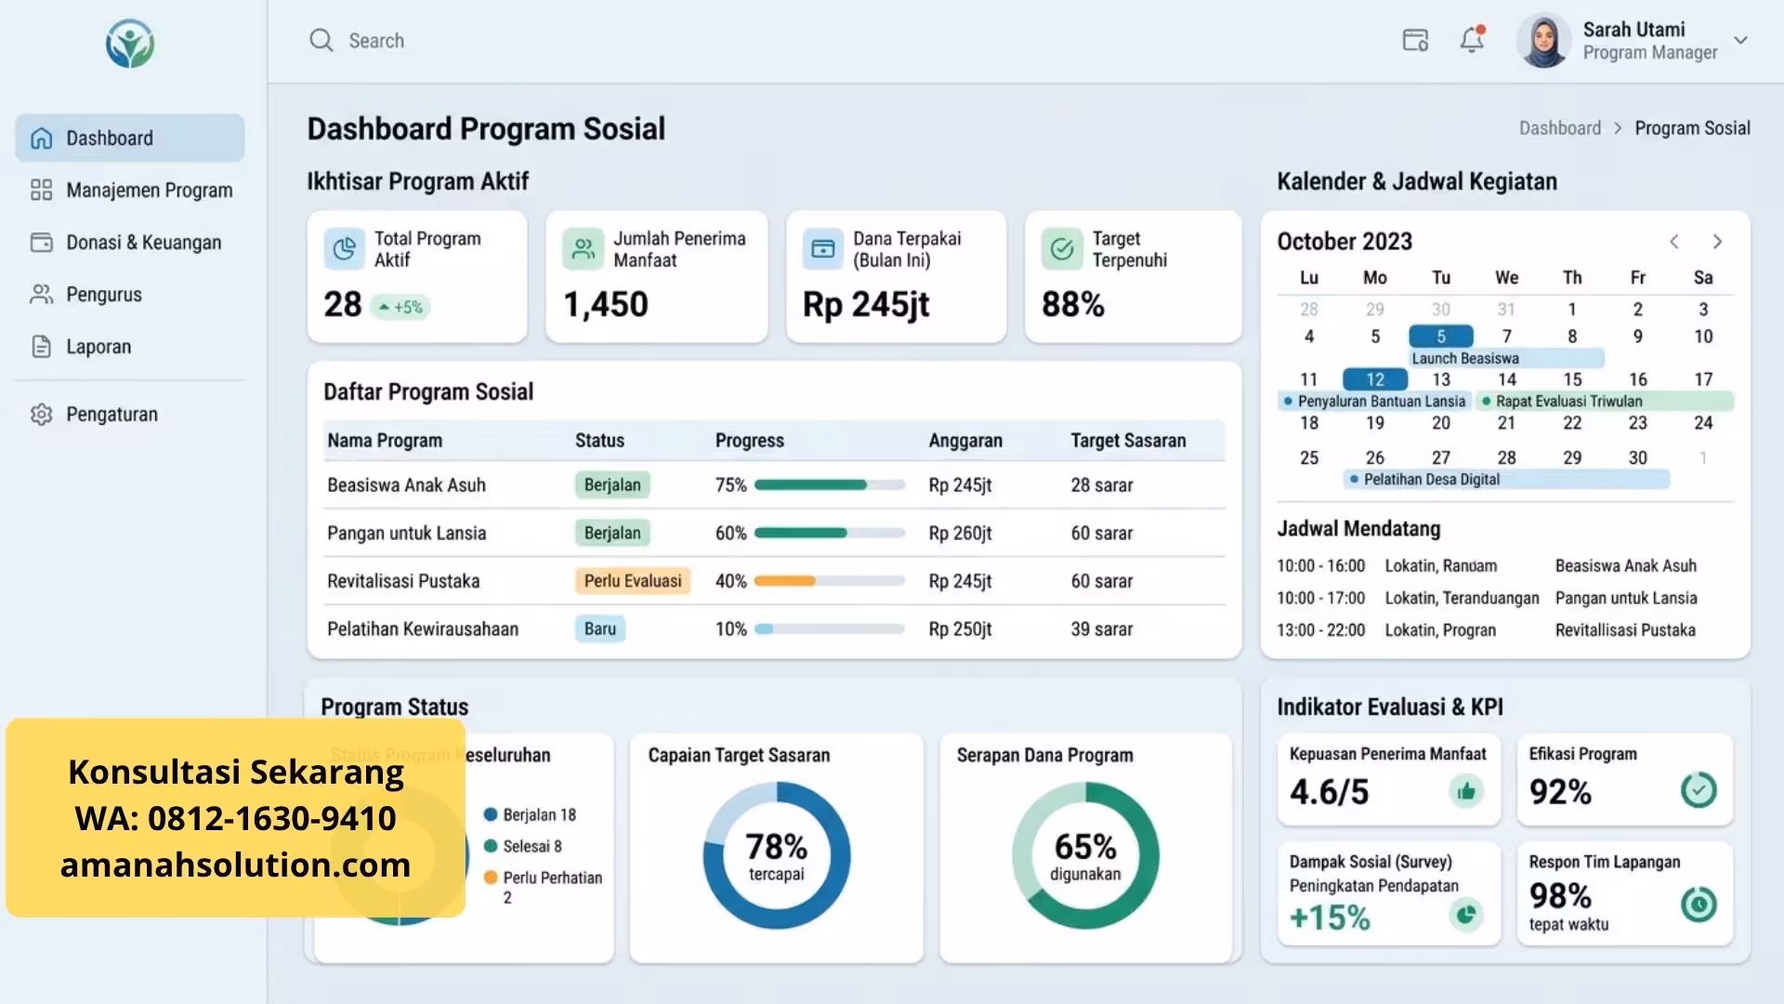This screenshot has height=1004, width=1784.
Task: Click the Total Program Aktif chart icon
Action: [x=345, y=249]
